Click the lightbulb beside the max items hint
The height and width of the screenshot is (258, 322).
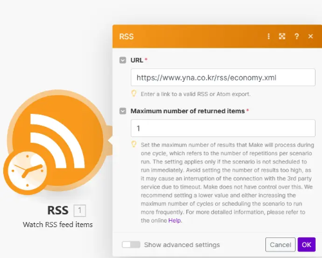tap(134, 144)
